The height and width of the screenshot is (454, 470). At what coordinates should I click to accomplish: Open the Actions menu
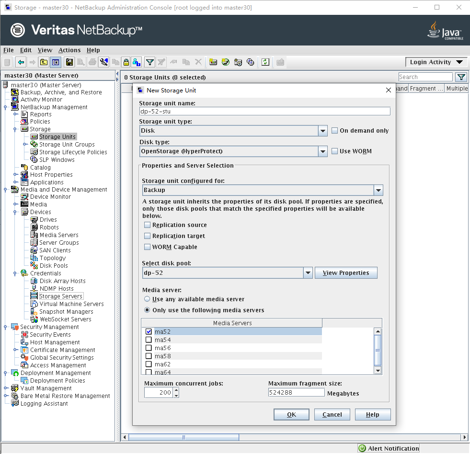pos(69,50)
